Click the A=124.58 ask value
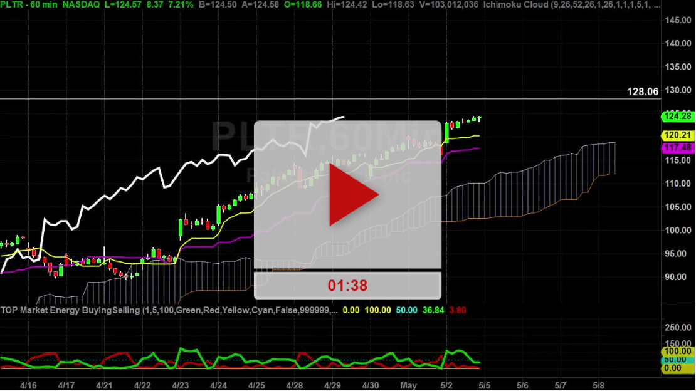Viewport: 696px width, 391px height. pos(261,5)
